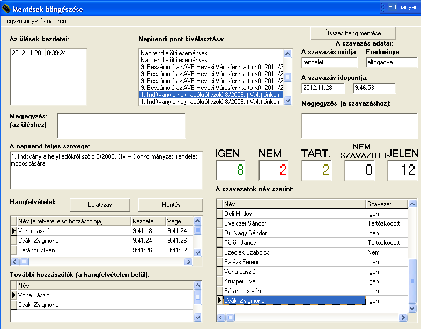Select Vona László in the votes table
The height and width of the screenshot is (329, 421).
[312, 272]
